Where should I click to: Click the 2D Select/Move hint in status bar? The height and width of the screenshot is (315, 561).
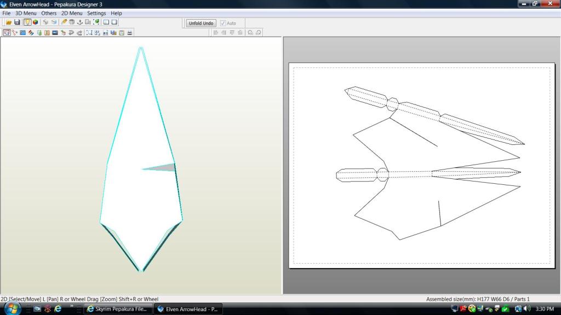coord(79,299)
